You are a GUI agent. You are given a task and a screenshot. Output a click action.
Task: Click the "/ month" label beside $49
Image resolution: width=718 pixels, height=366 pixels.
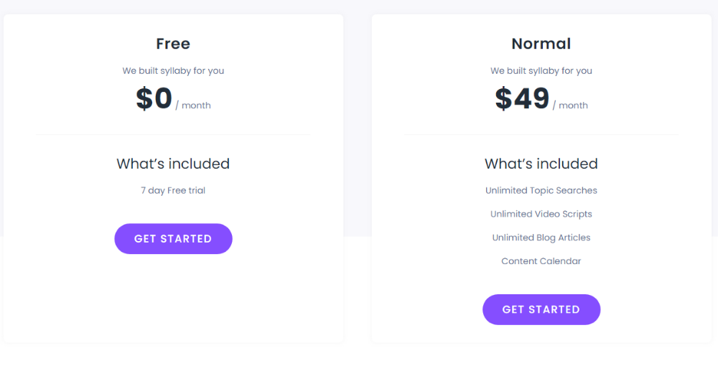click(570, 105)
